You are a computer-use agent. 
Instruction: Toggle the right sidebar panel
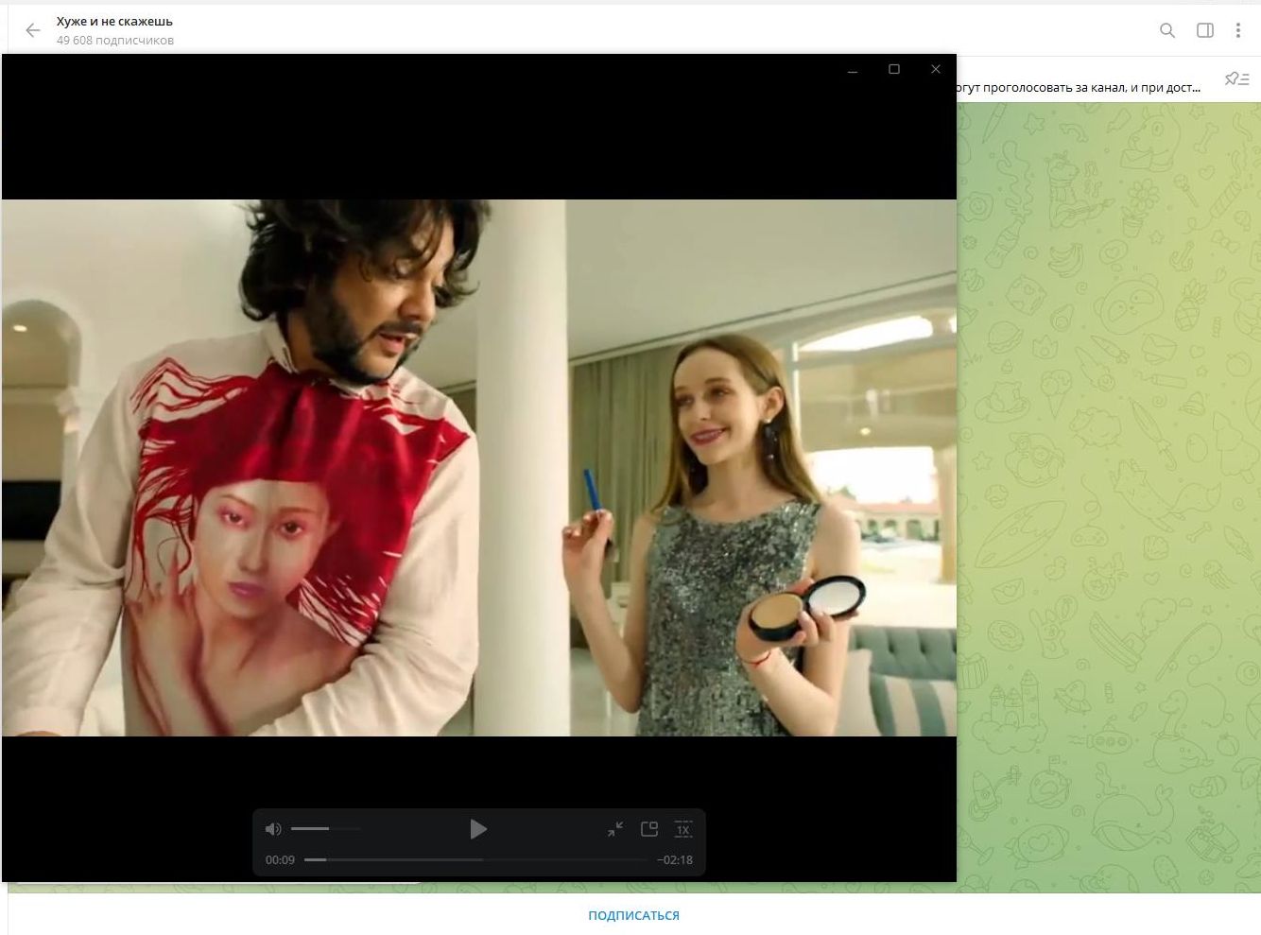(x=1205, y=30)
